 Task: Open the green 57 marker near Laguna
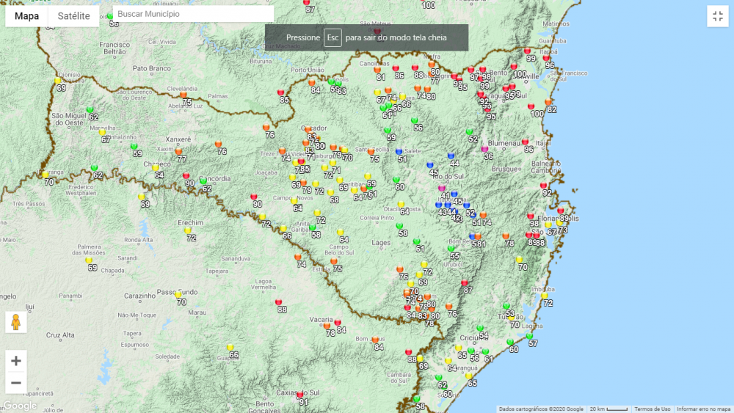(529, 337)
